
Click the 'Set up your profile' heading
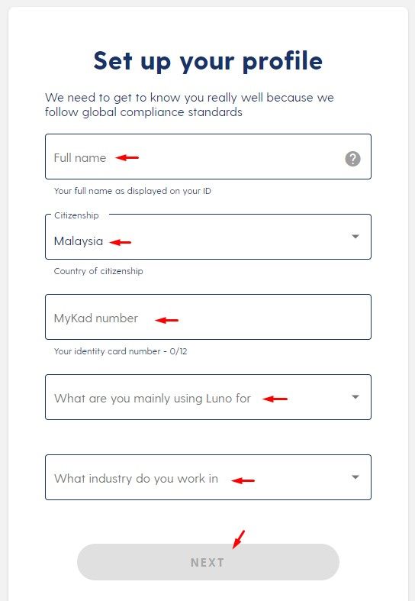pos(208,61)
